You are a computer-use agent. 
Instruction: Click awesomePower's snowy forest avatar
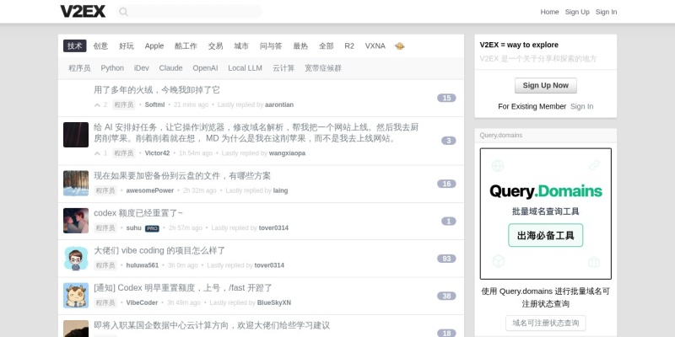click(76, 183)
